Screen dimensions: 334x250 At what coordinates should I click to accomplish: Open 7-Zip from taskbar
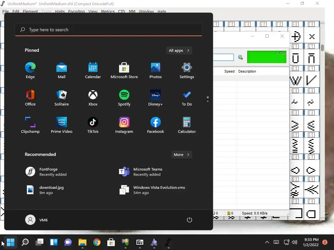pos(140,242)
